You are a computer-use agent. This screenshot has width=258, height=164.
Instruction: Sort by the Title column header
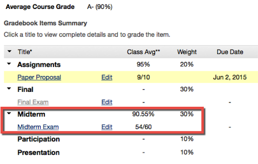point(25,52)
